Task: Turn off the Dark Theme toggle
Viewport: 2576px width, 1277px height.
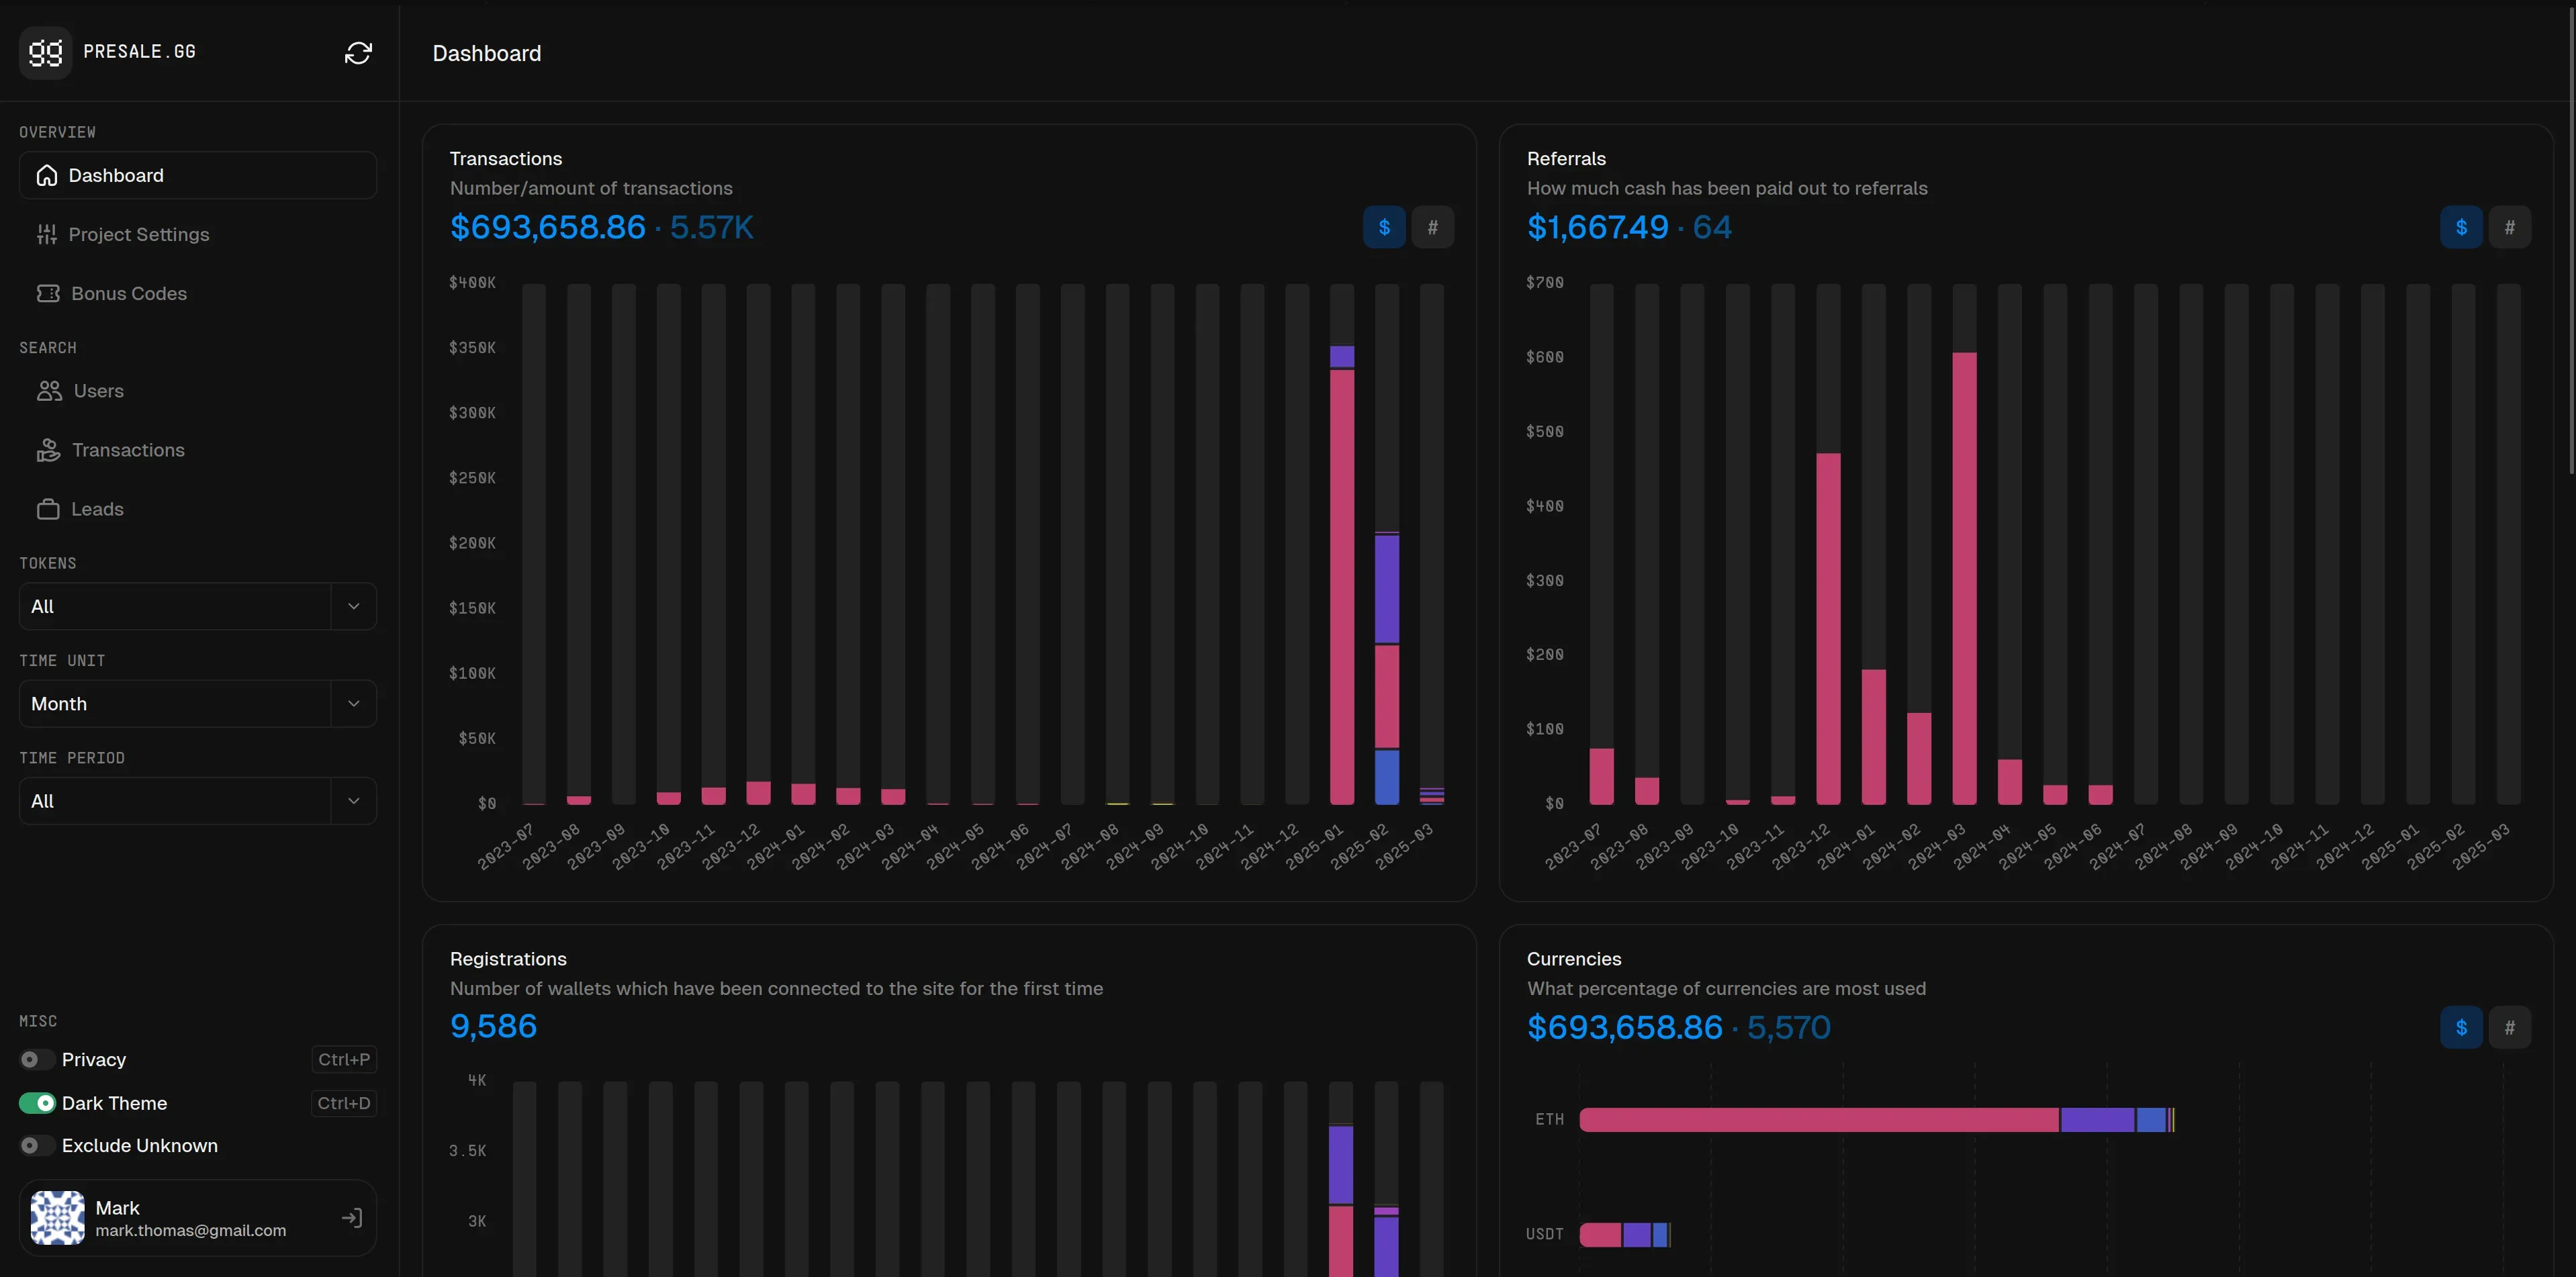Action: pyautogui.click(x=37, y=1103)
